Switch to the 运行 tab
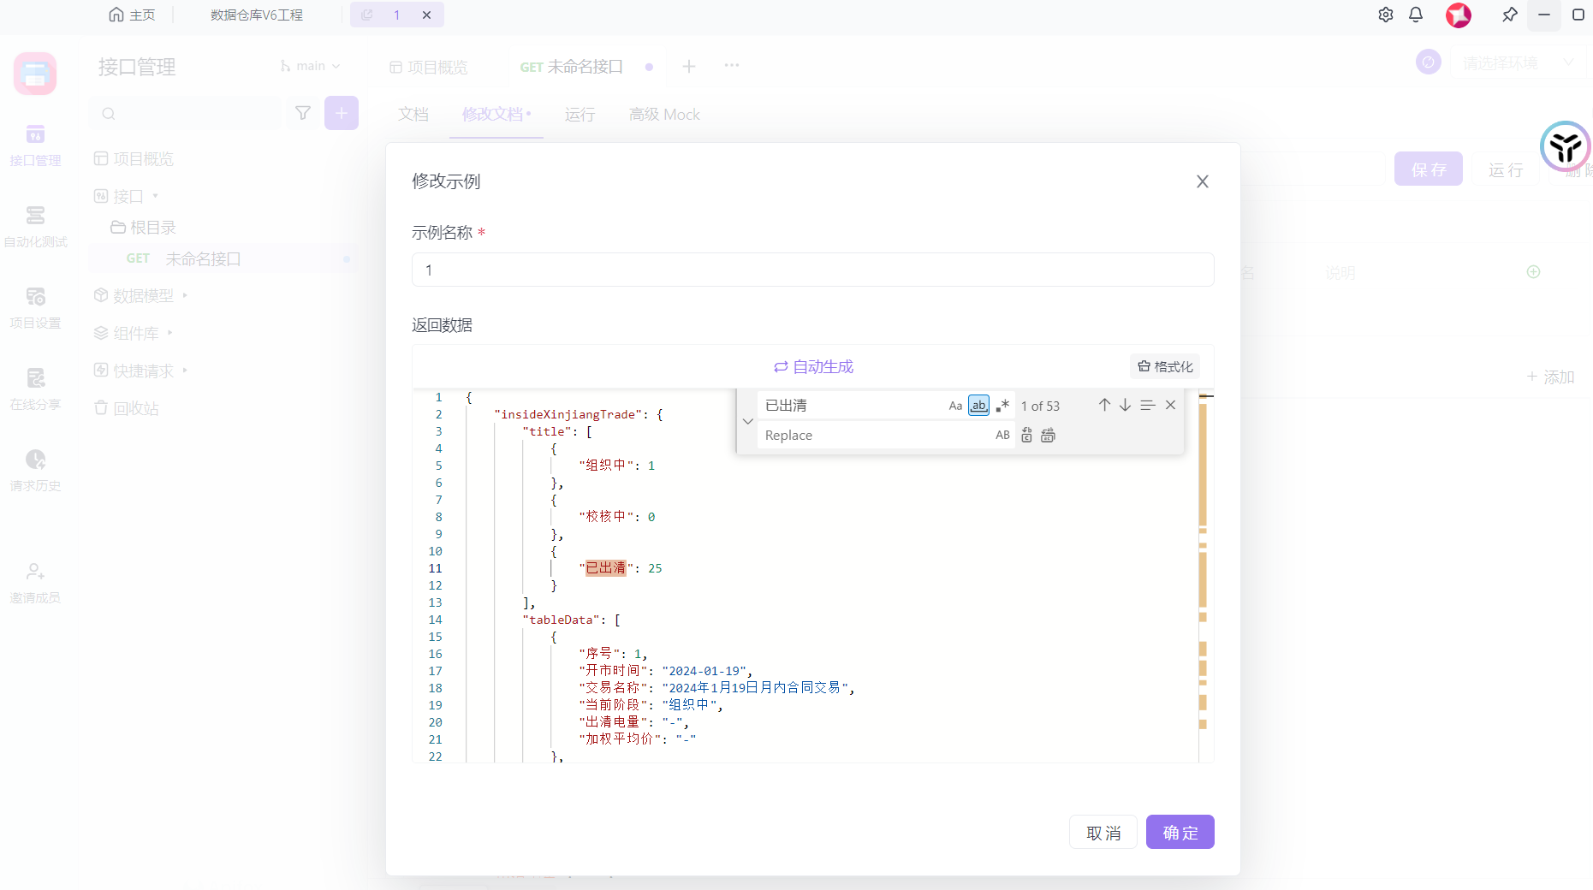 [580, 115]
